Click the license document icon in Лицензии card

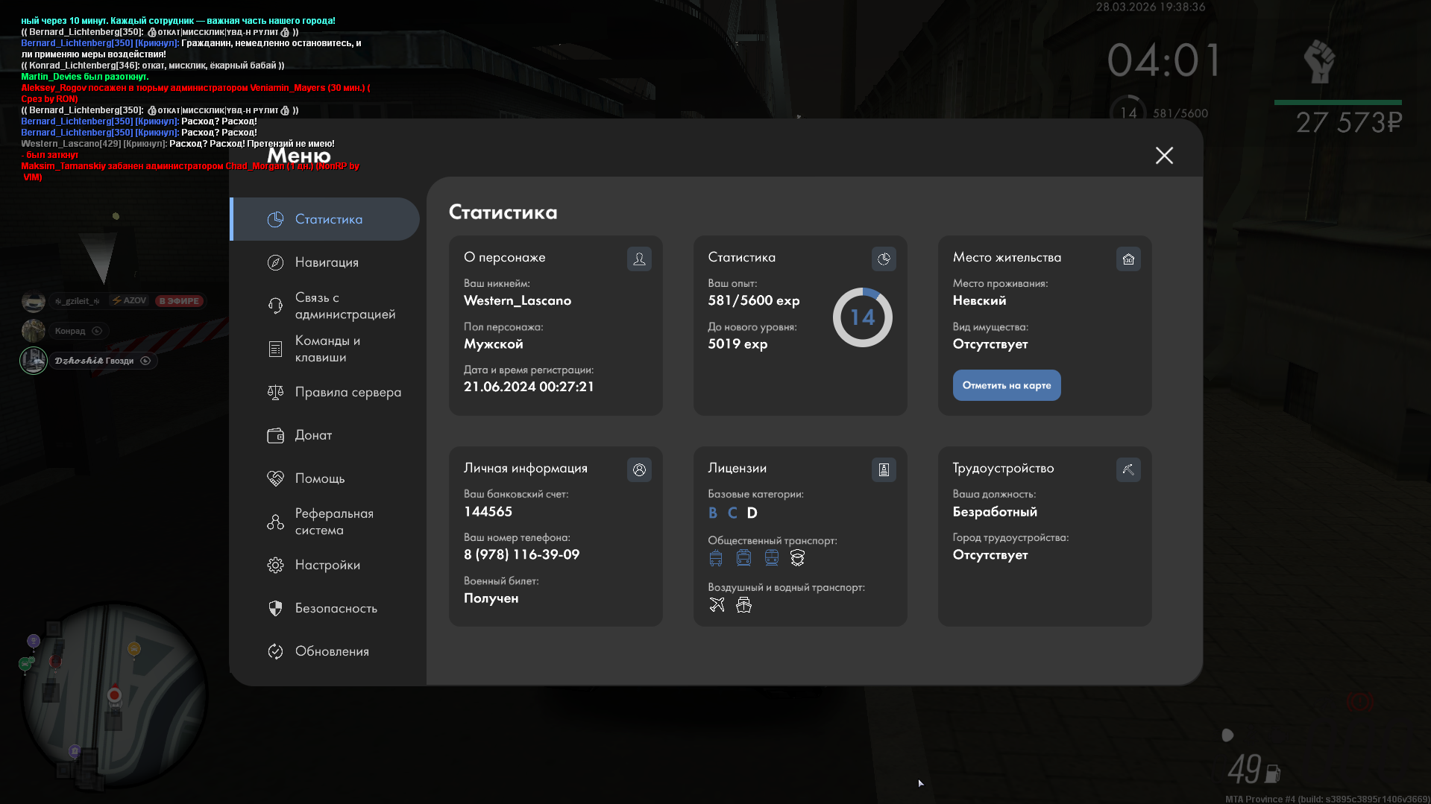884,469
